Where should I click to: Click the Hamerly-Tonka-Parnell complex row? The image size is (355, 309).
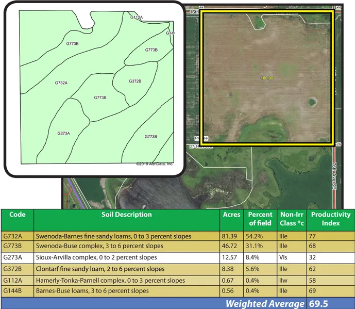[110, 280]
